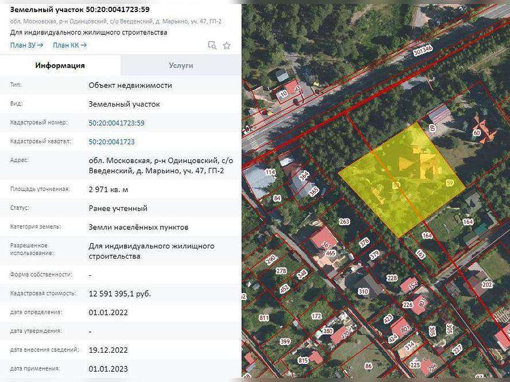Click parcel label 86 on the map
Screen dimensions: 510x382
[368, 365]
